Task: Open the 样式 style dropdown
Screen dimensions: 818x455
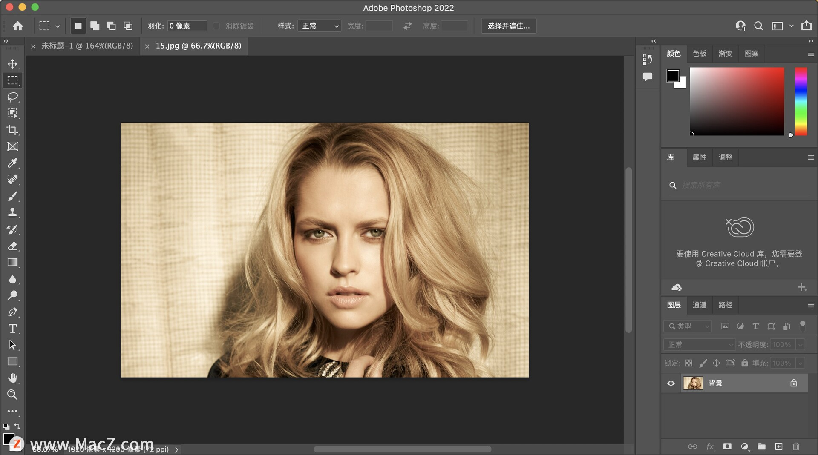Action: click(x=319, y=26)
